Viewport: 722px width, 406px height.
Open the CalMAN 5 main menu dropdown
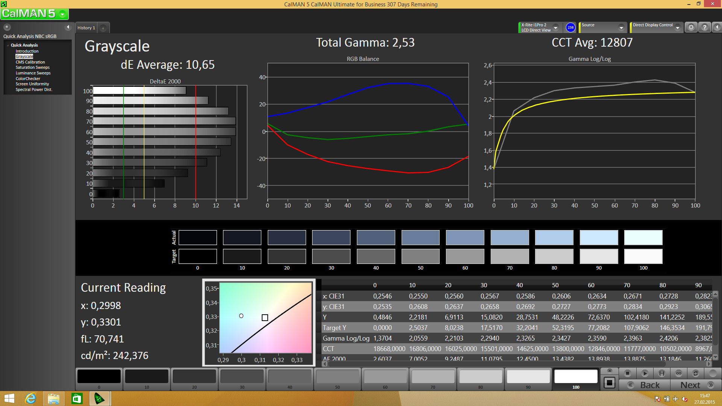click(x=62, y=14)
